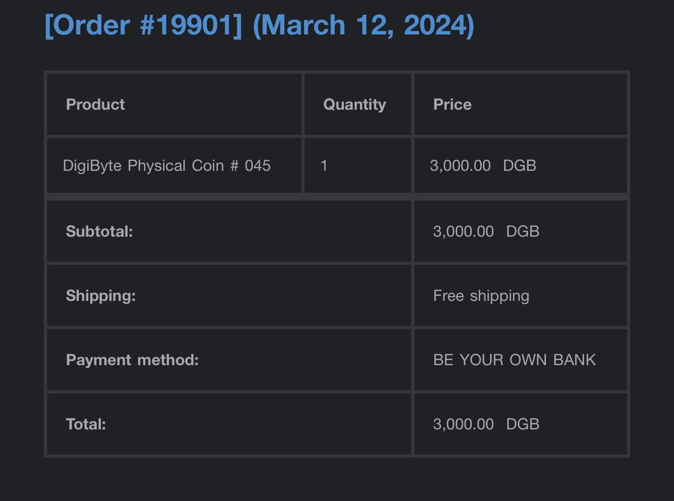The width and height of the screenshot is (674, 501).
Task: Click the coin number 045 in the product name
Action: click(x=258, y=166)
